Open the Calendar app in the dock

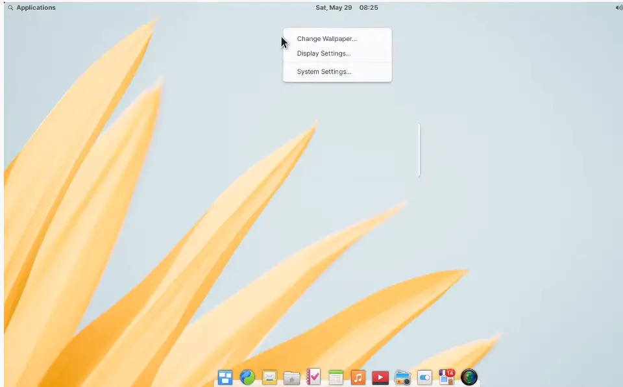tap(336, 377)
